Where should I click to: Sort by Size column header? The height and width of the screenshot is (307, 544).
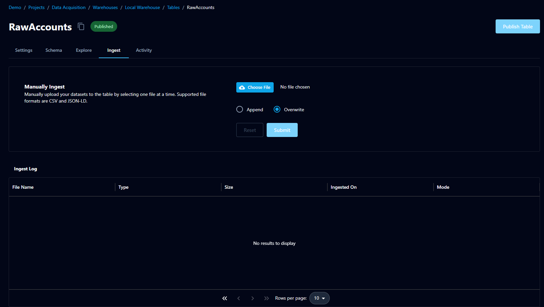click(229, 187)
